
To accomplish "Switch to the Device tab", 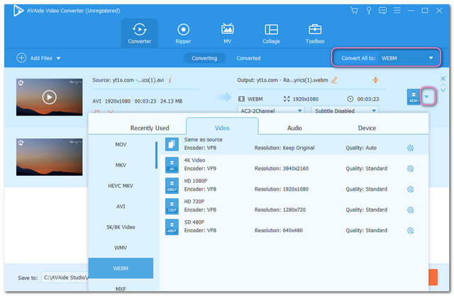I will (x=367, y=127).
